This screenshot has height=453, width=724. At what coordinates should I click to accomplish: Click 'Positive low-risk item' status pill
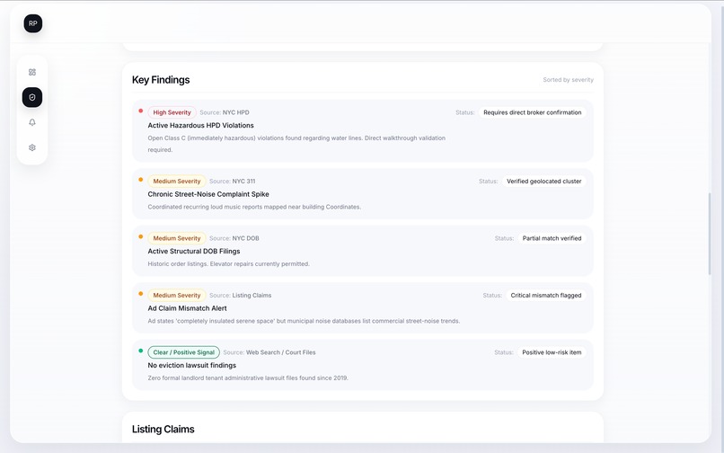coord(552,352)
